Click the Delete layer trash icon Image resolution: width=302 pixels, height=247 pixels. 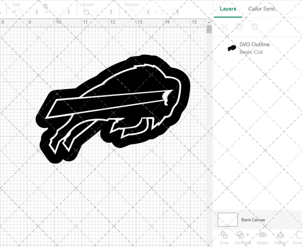(x=255, y=27)
